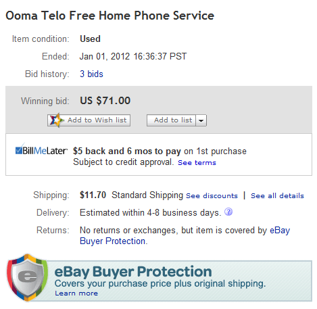The width and height of the screenshot is (317, 309).
Task: Click the BillMeLater blue checkmark icon
Action: 19,149
